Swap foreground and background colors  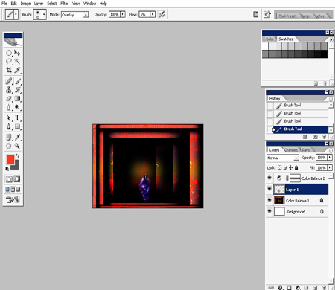coord(18,155)
